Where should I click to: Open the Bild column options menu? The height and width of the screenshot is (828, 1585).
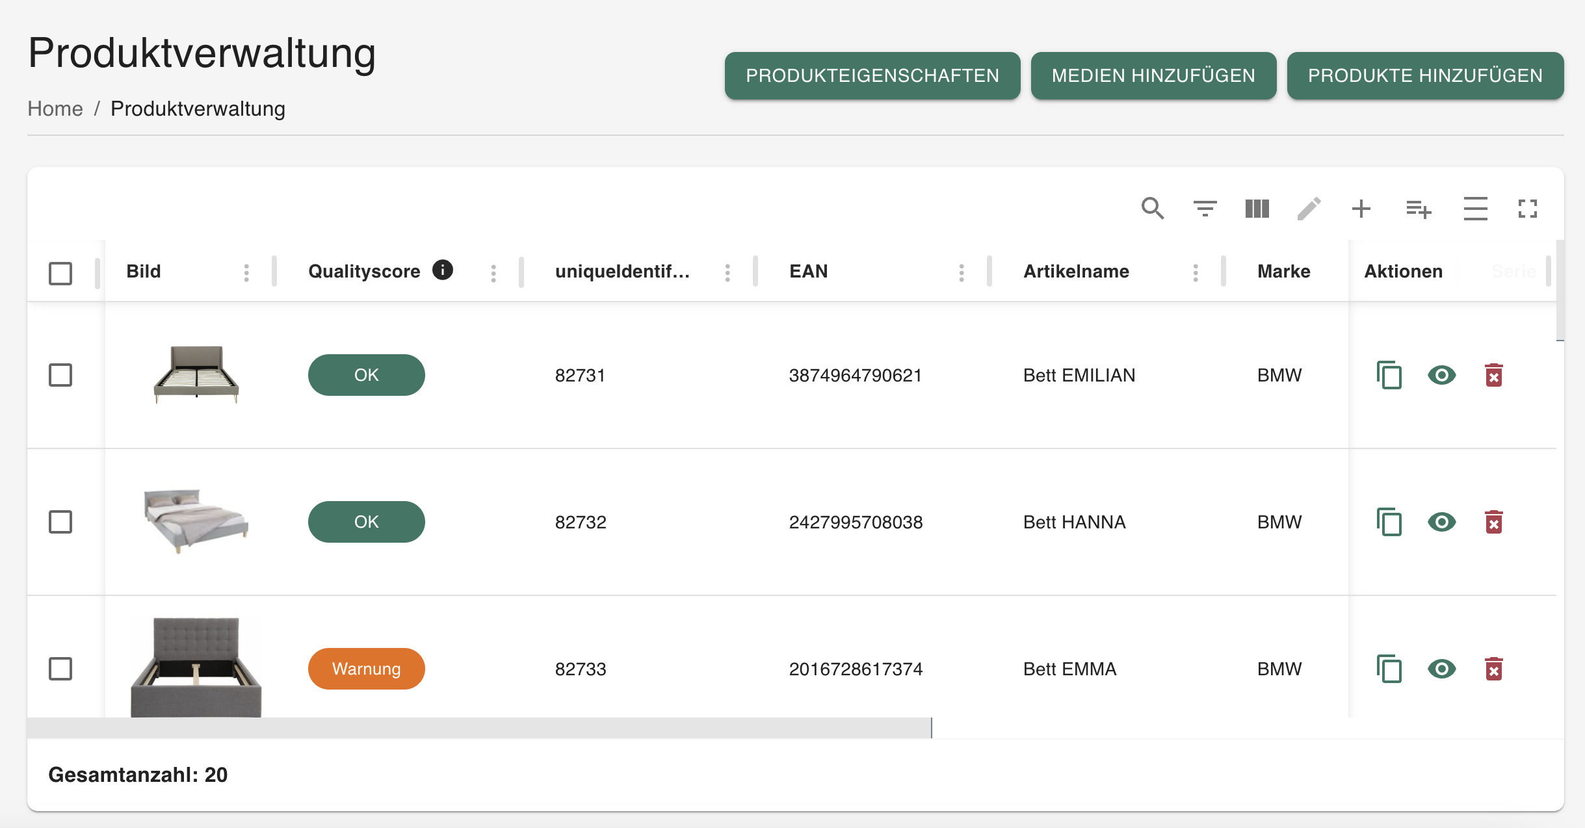point(246,273)
